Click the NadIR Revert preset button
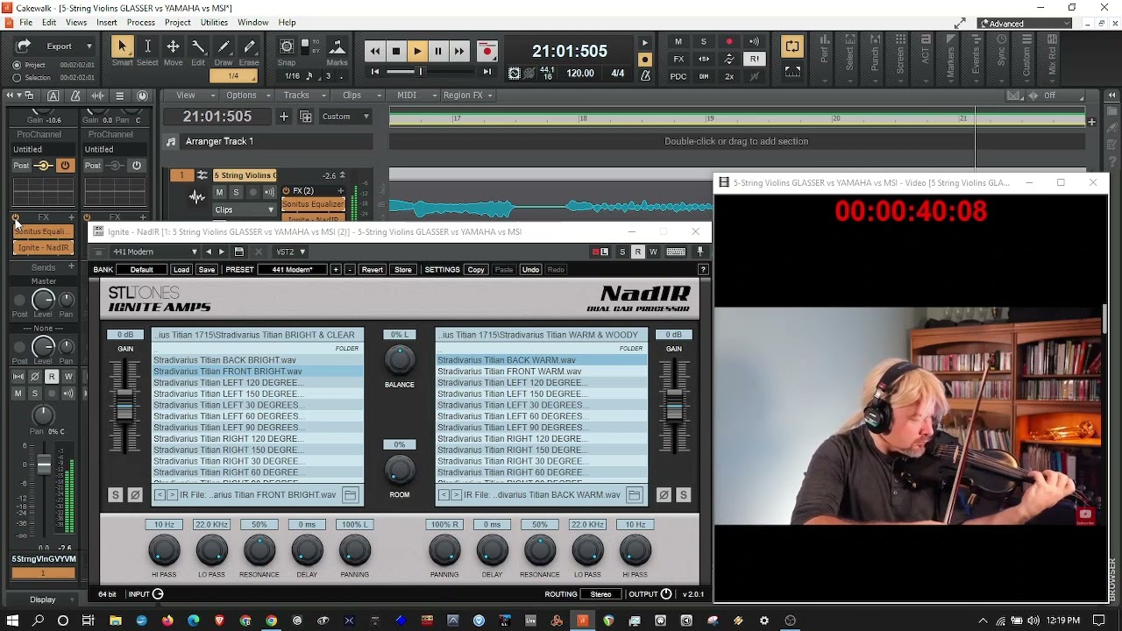 click(x=373, y=270)
